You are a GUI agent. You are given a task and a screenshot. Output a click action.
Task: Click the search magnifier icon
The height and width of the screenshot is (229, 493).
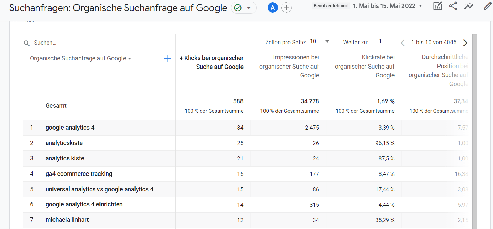(27, 43)
